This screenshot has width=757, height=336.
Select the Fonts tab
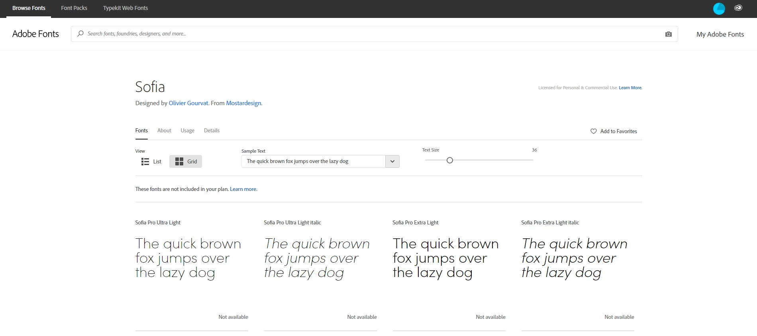click(141, 131)
